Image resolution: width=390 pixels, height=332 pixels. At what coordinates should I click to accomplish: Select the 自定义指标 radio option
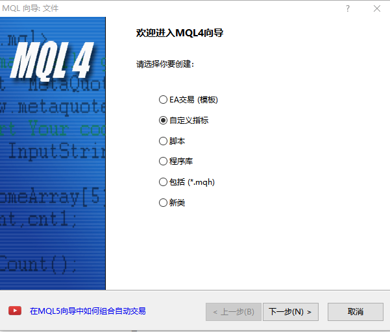(x=184, y=120)
